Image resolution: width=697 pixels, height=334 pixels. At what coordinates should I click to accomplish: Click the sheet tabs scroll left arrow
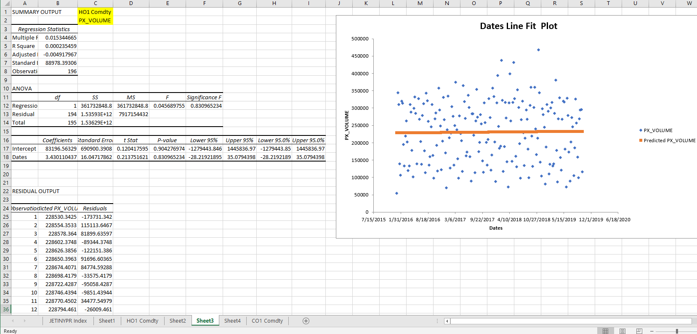pyautogui.click(x=13, y=321)
